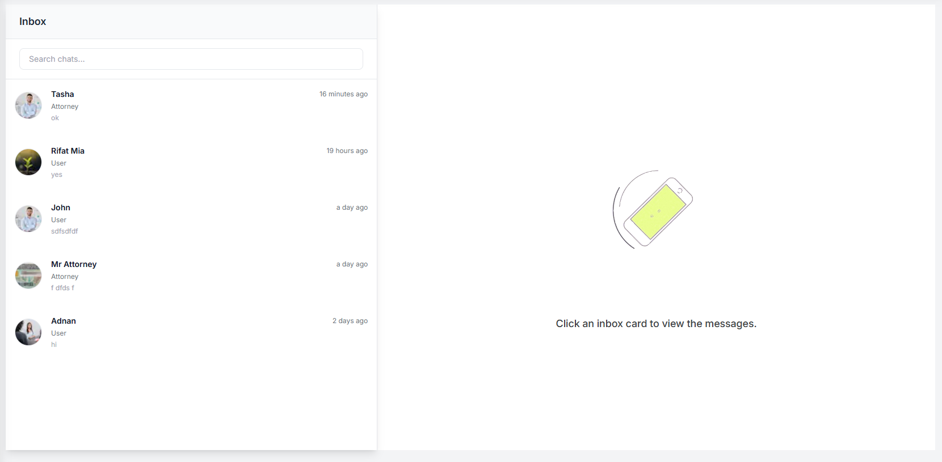Viewport: 942px width, 462px height.
Task: Click Tasha's profile avatar
Action: point(28,105)
